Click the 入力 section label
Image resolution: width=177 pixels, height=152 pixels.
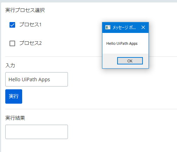[10, 65]
